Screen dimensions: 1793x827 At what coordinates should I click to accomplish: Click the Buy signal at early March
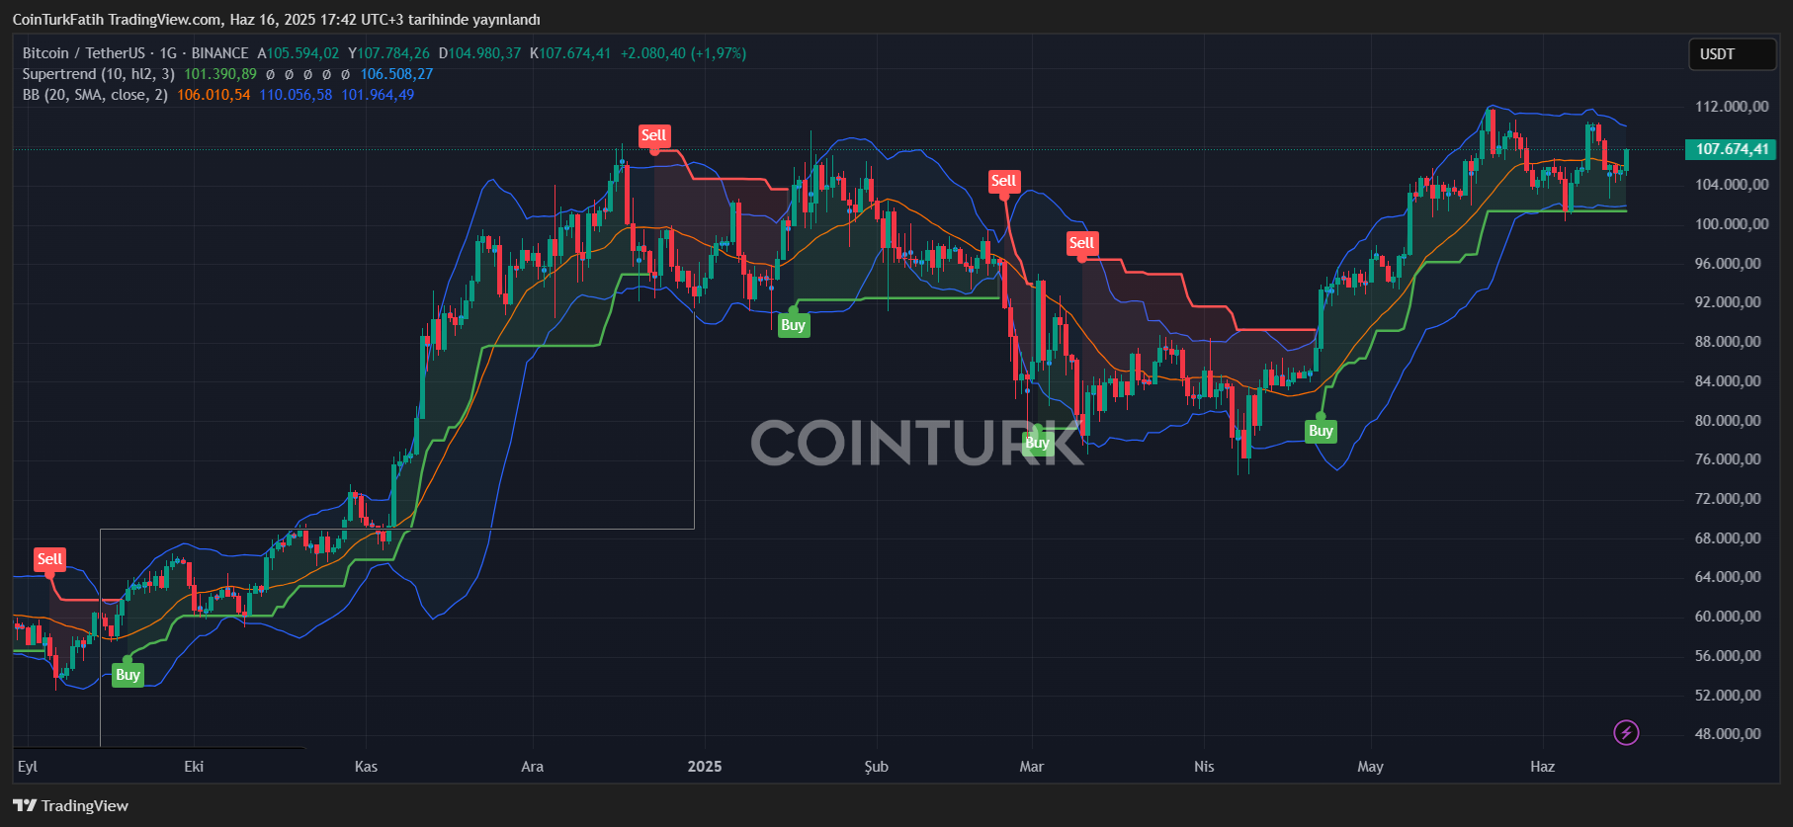(x=1037, y=443)
